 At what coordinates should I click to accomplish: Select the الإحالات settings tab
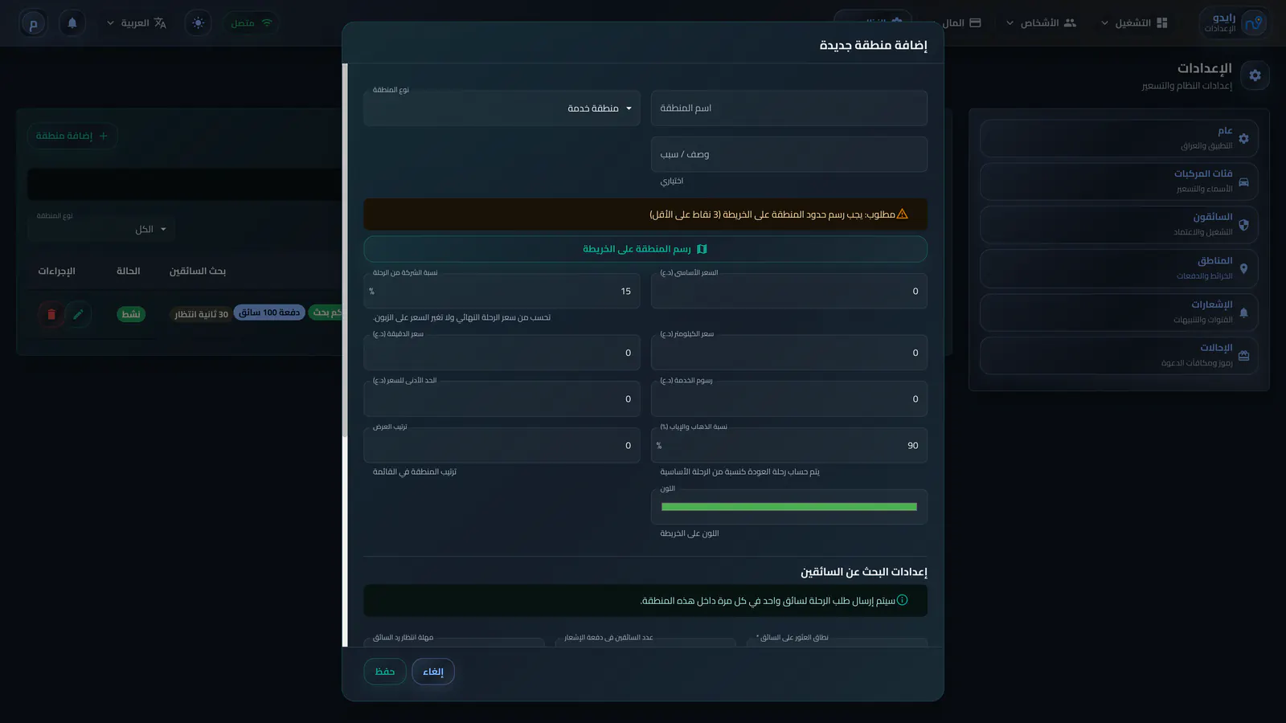coord(1119,355)
